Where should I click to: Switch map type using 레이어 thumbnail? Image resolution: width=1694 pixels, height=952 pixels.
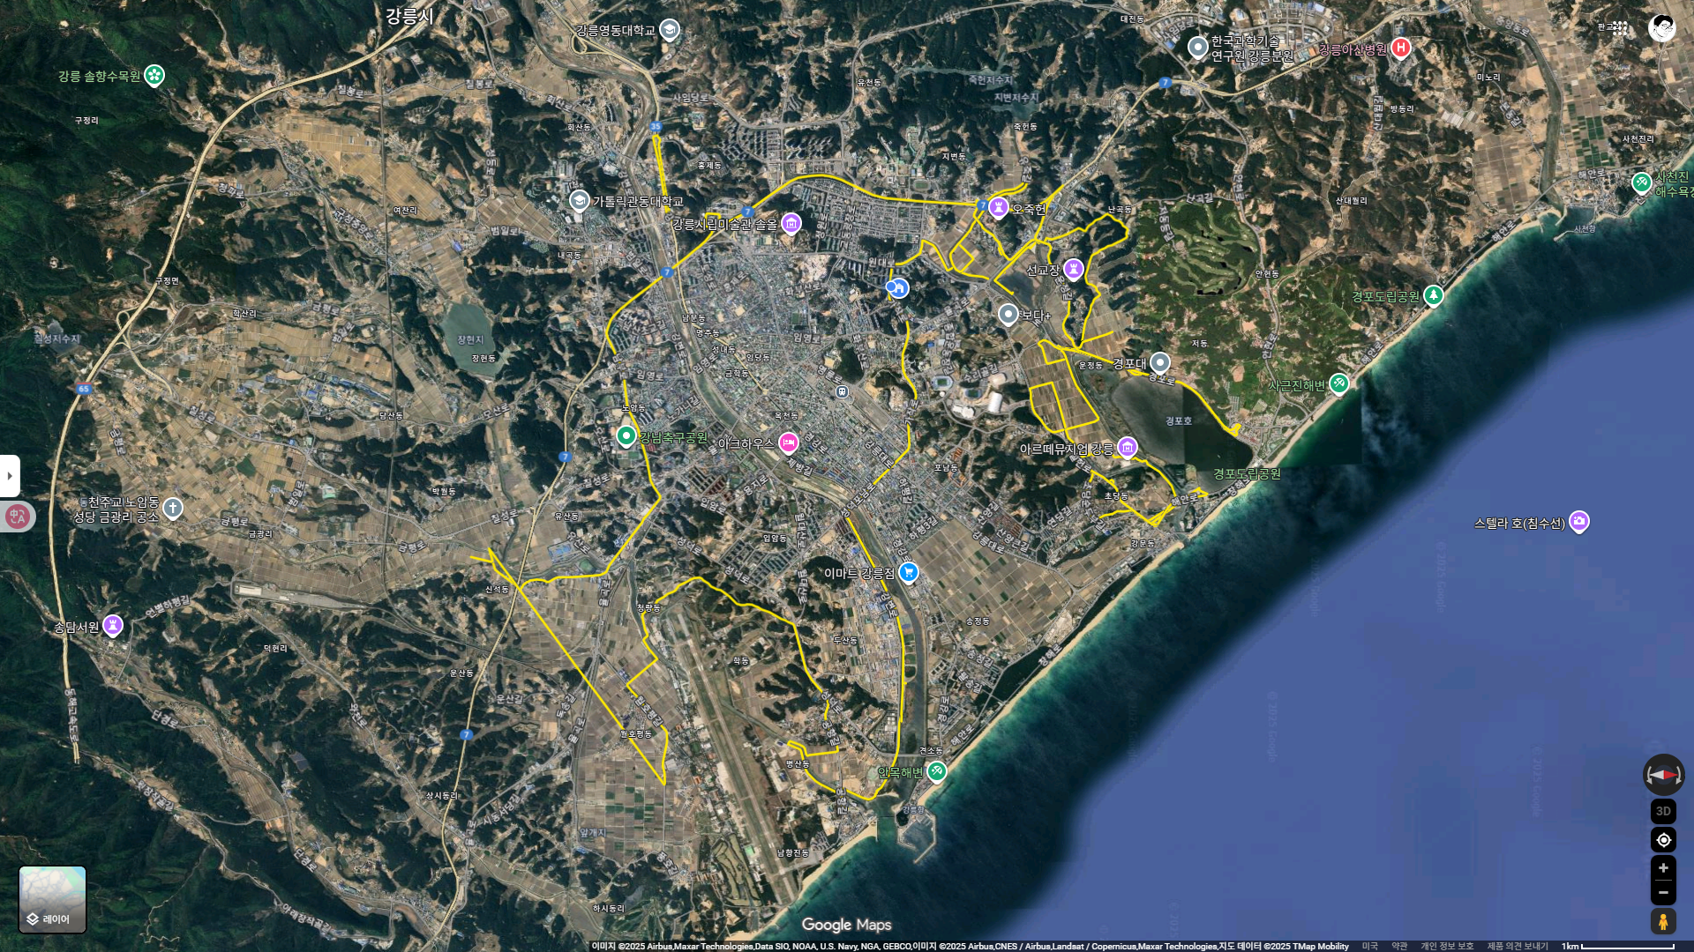pyautogui.click(x=53, y=899)
